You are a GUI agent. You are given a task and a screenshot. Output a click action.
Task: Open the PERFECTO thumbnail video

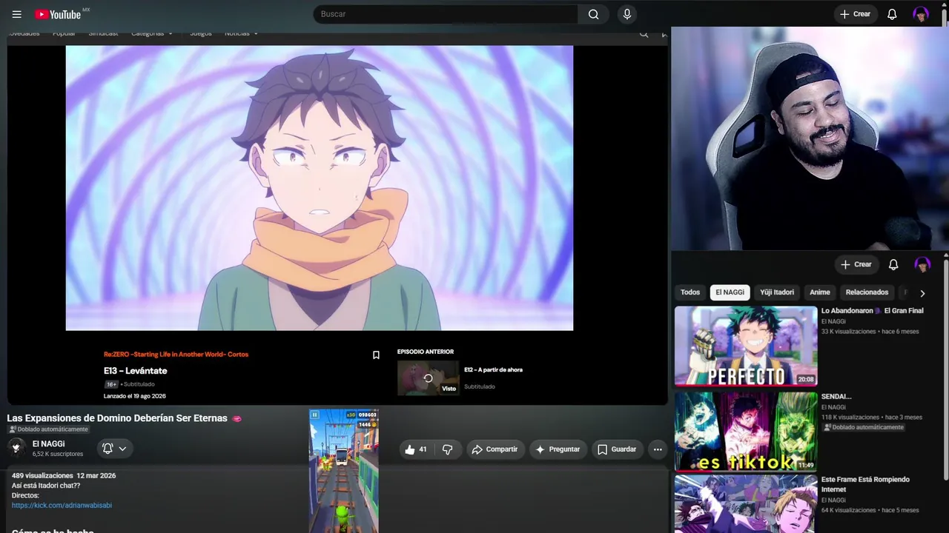click(746, 346)
